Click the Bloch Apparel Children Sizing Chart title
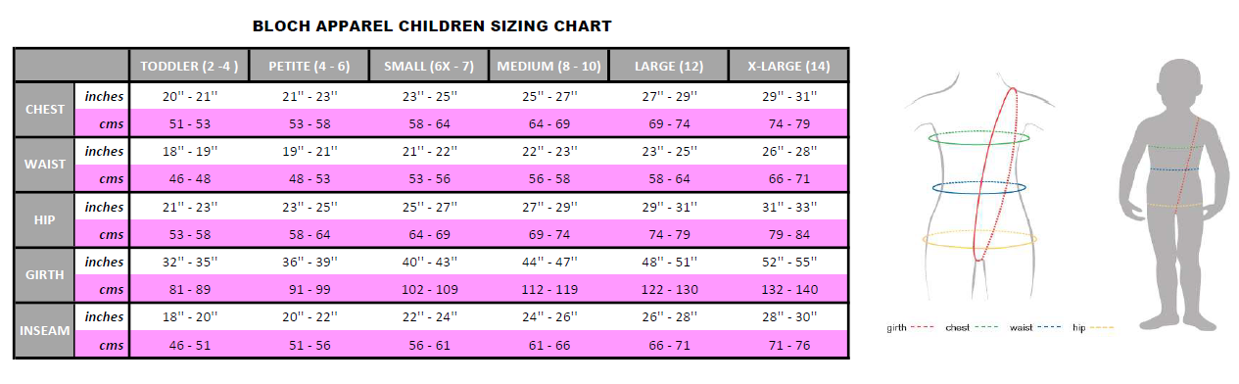 click(x=432, y=26)
